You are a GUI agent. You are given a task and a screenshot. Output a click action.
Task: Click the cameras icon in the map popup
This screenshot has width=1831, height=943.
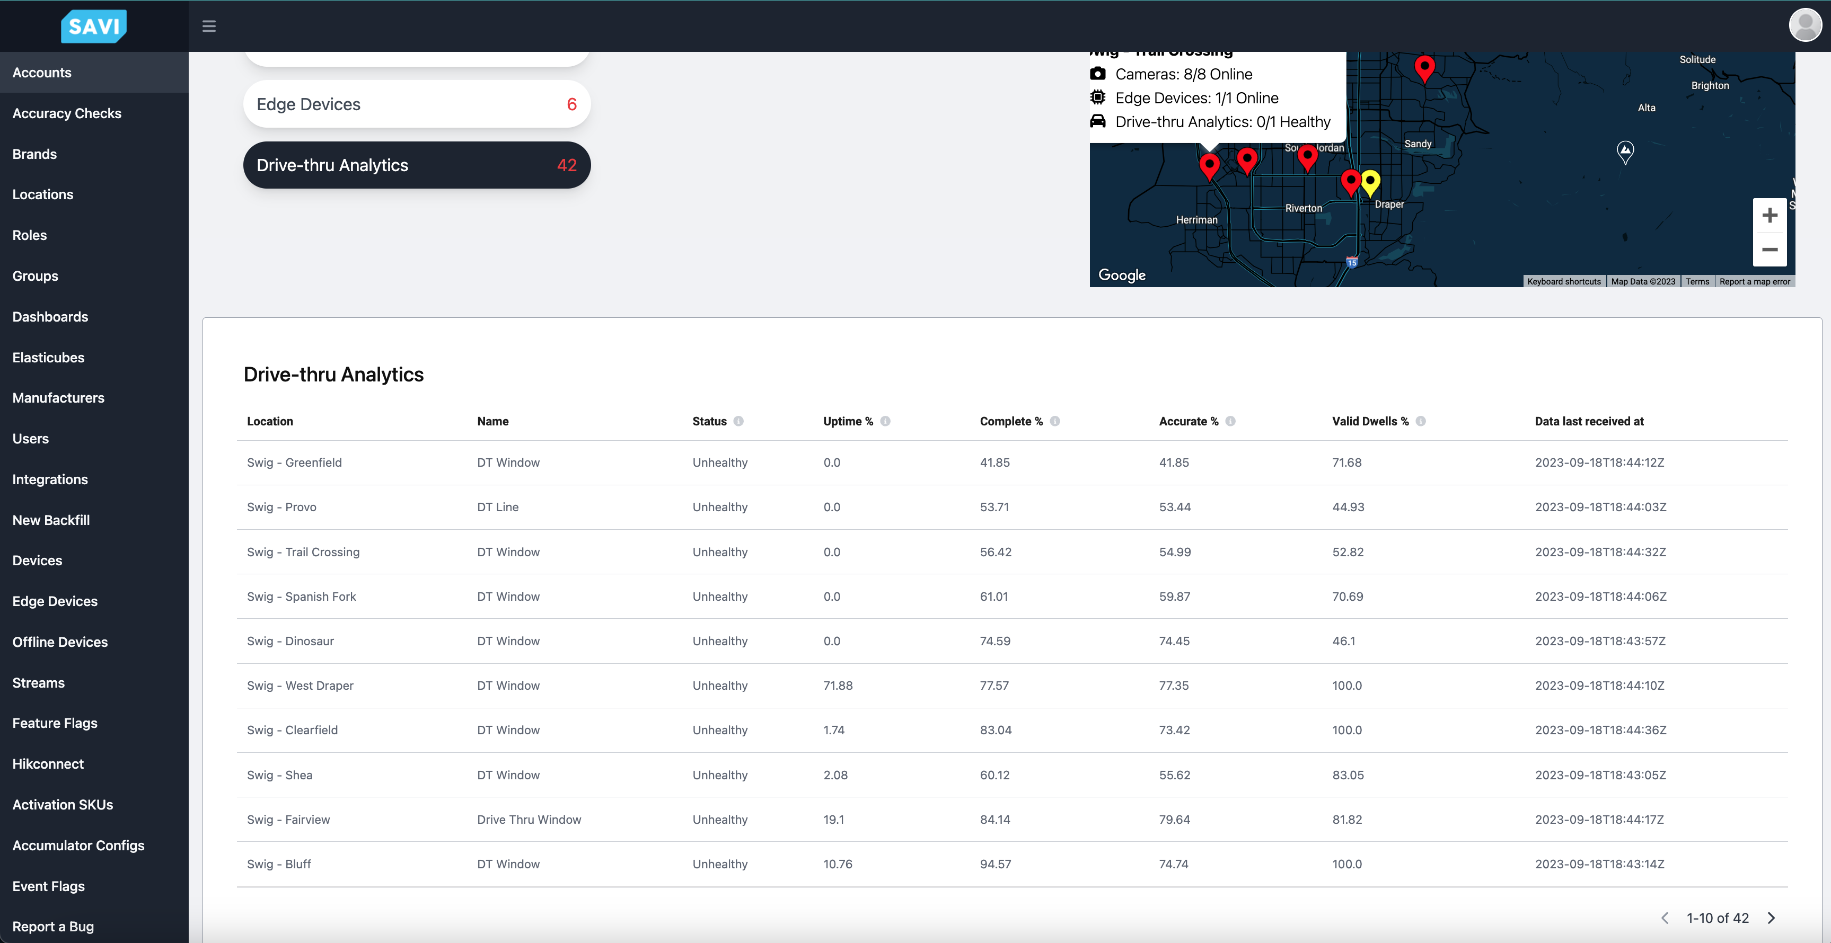(1098, 73)
